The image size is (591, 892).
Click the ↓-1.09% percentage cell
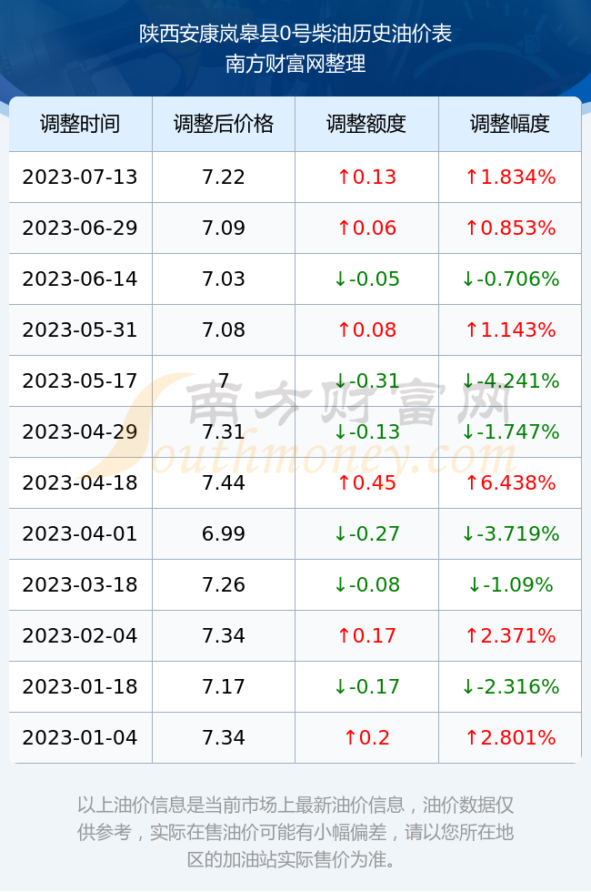510,584
